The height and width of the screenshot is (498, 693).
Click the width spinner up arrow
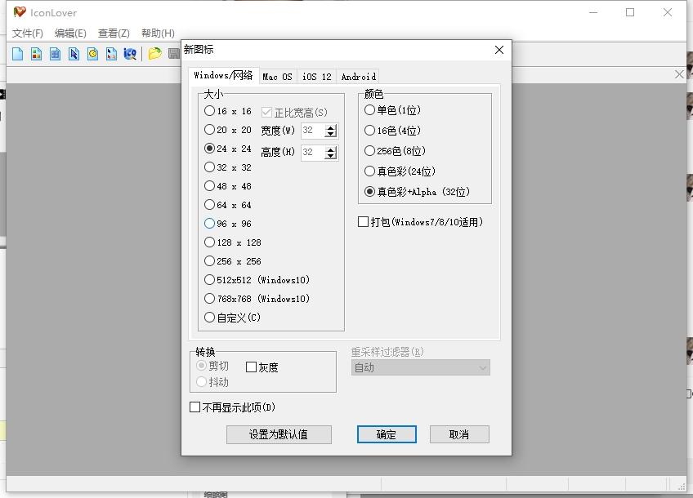[x=331, y=127]
